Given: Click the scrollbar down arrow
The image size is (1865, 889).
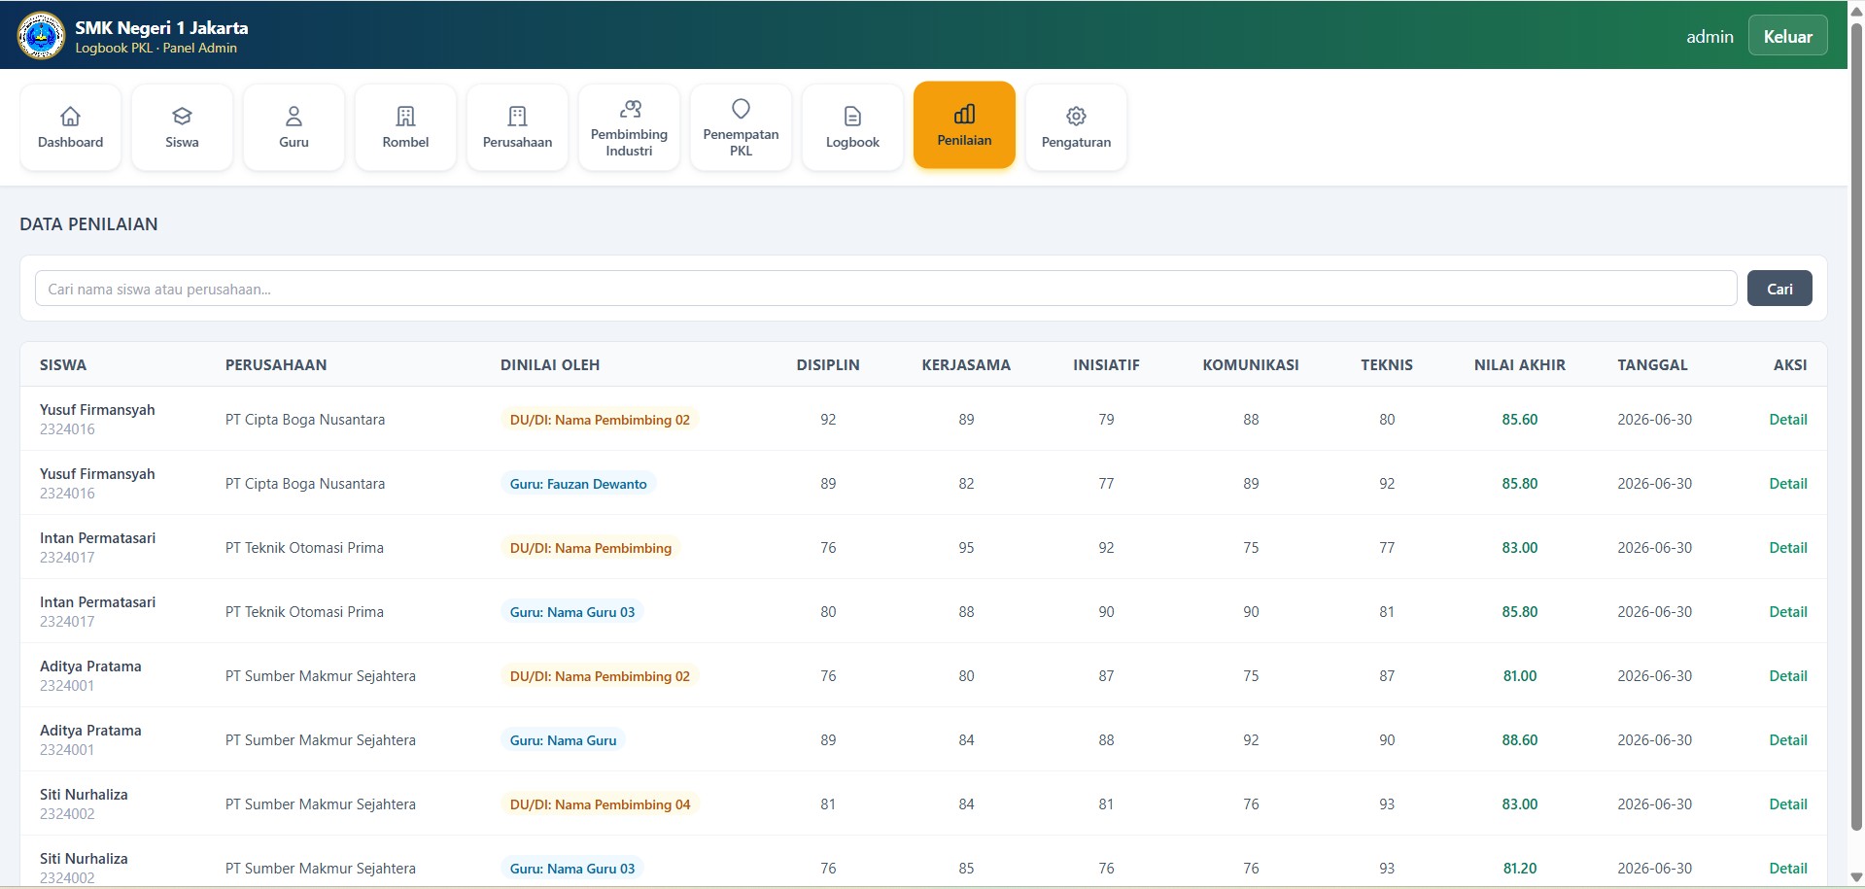Looking at the screenshot, I should point(1856,878).
